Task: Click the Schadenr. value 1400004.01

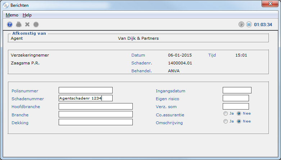Action: tap(180, 63)
